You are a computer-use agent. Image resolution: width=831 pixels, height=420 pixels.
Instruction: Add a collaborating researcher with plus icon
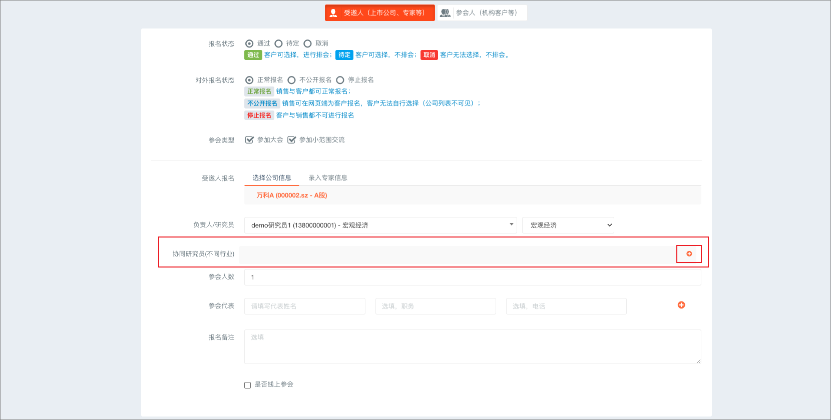point(689,254)
